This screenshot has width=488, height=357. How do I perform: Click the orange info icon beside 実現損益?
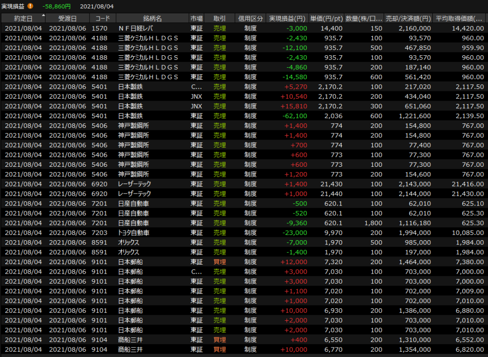coord(30,6)
